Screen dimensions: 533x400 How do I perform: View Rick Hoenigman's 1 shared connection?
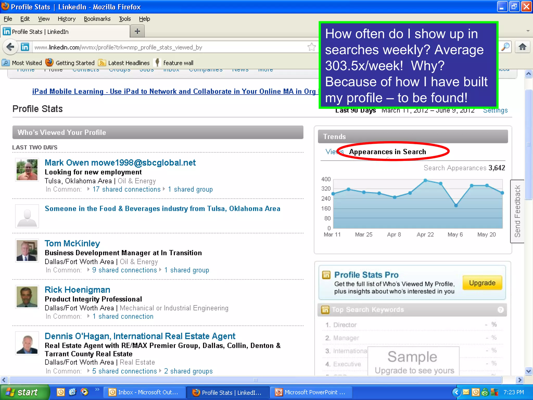coord(123,316)
